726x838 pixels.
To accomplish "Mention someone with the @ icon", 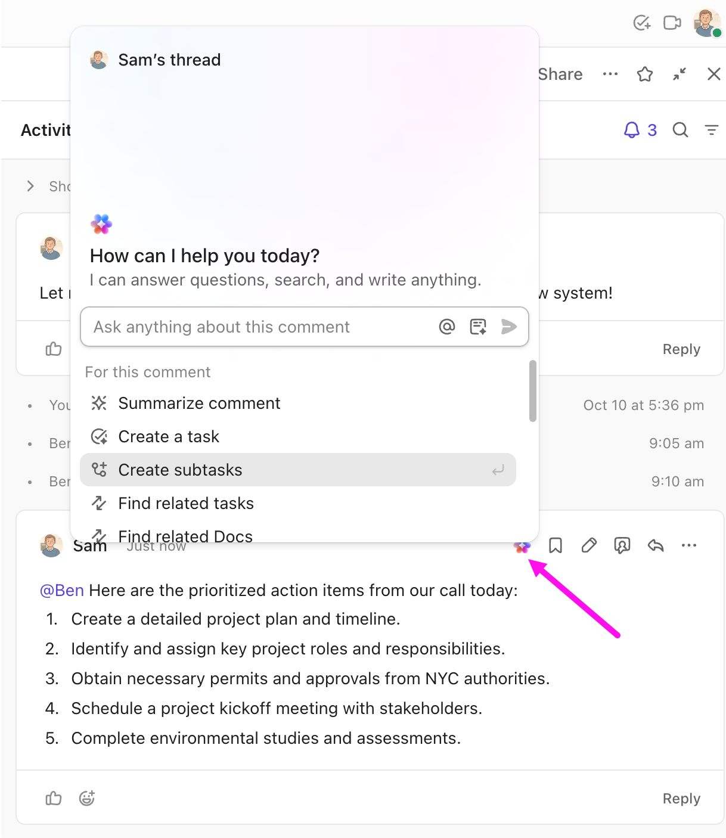I will (x=446, y=327).
